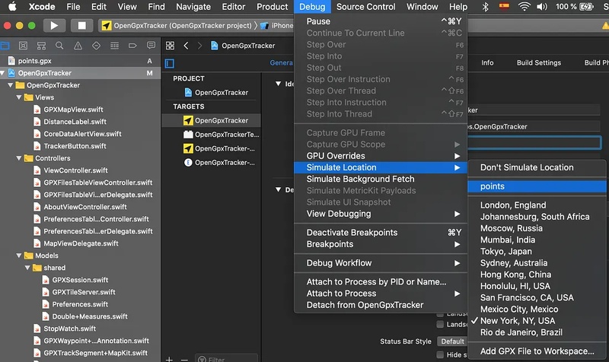Viewport: 609px width, 362px height.
Task: Open the Debug navigator icon
Action: tap(114, 46)
